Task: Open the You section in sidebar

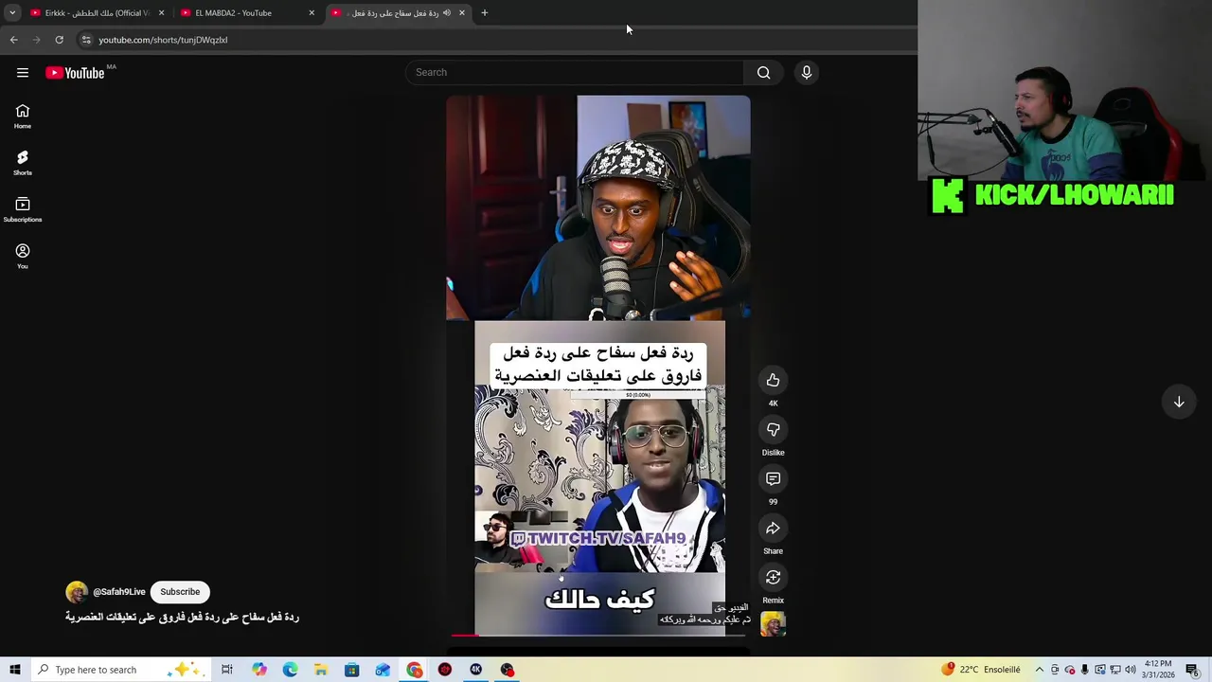Action: [x=23, y=256]
